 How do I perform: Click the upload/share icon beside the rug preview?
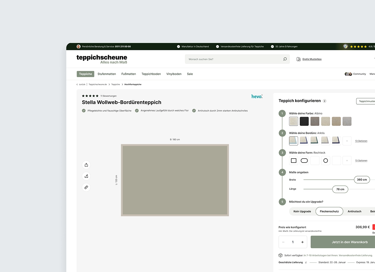pos(86,165)
